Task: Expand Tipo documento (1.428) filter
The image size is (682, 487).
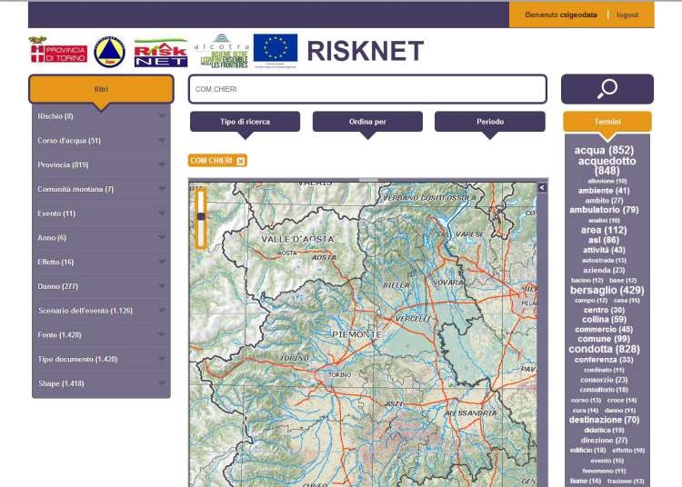Action: pyautogui.click(x=101, y=360)
